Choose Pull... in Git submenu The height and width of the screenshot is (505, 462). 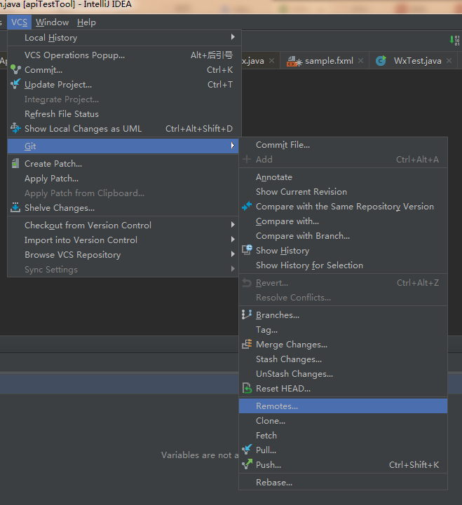(x=343, y=450)
